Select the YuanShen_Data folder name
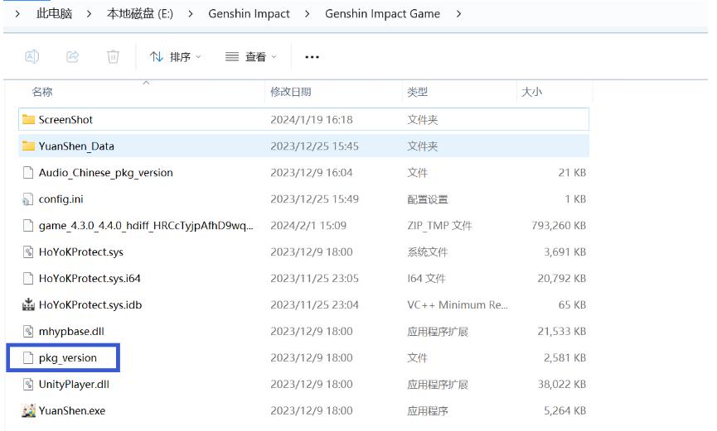717x431 pixels. (76, 146)
